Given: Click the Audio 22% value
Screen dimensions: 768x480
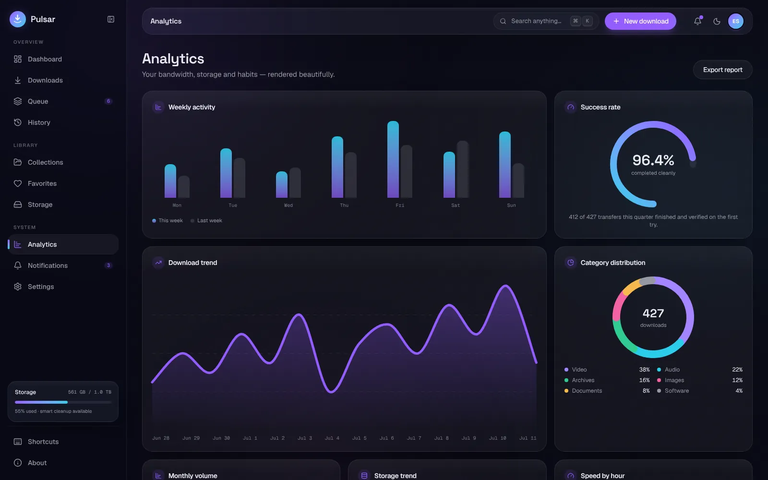Looking at the screenshot, I should pyautogui.click(x=737, y=370).
